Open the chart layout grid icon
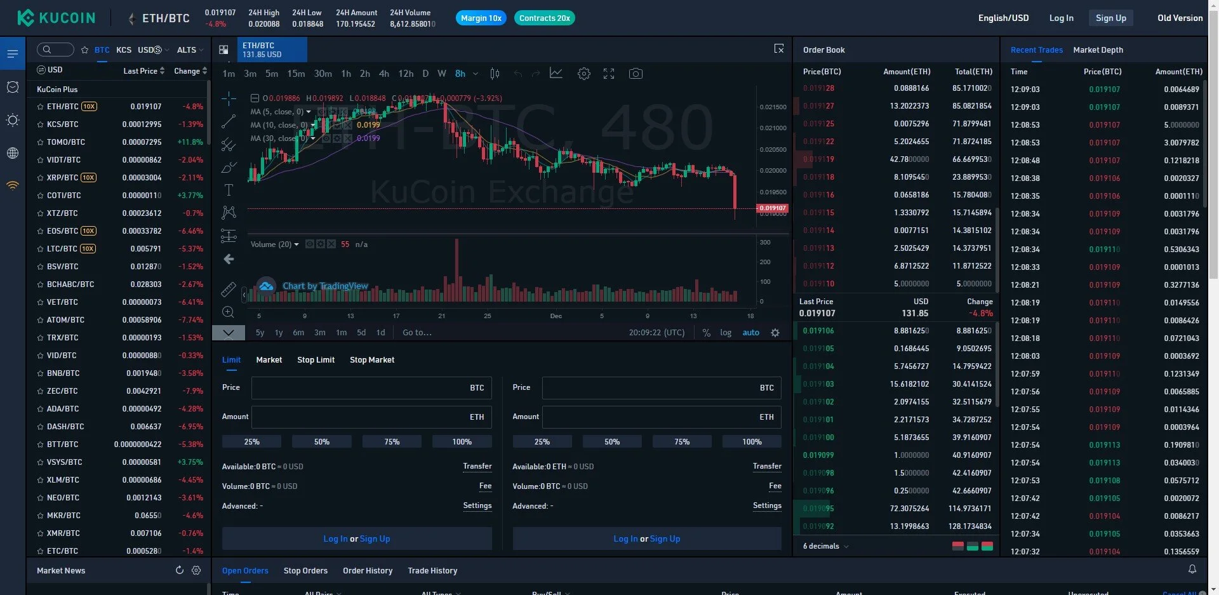1219x595 pixels. (x=223, y=50)
